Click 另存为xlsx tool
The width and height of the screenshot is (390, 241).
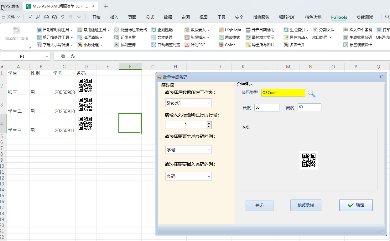point(296,37)
